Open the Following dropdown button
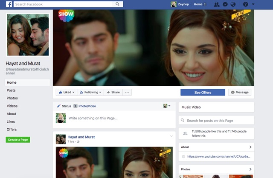273x178 pixels. 90,92
